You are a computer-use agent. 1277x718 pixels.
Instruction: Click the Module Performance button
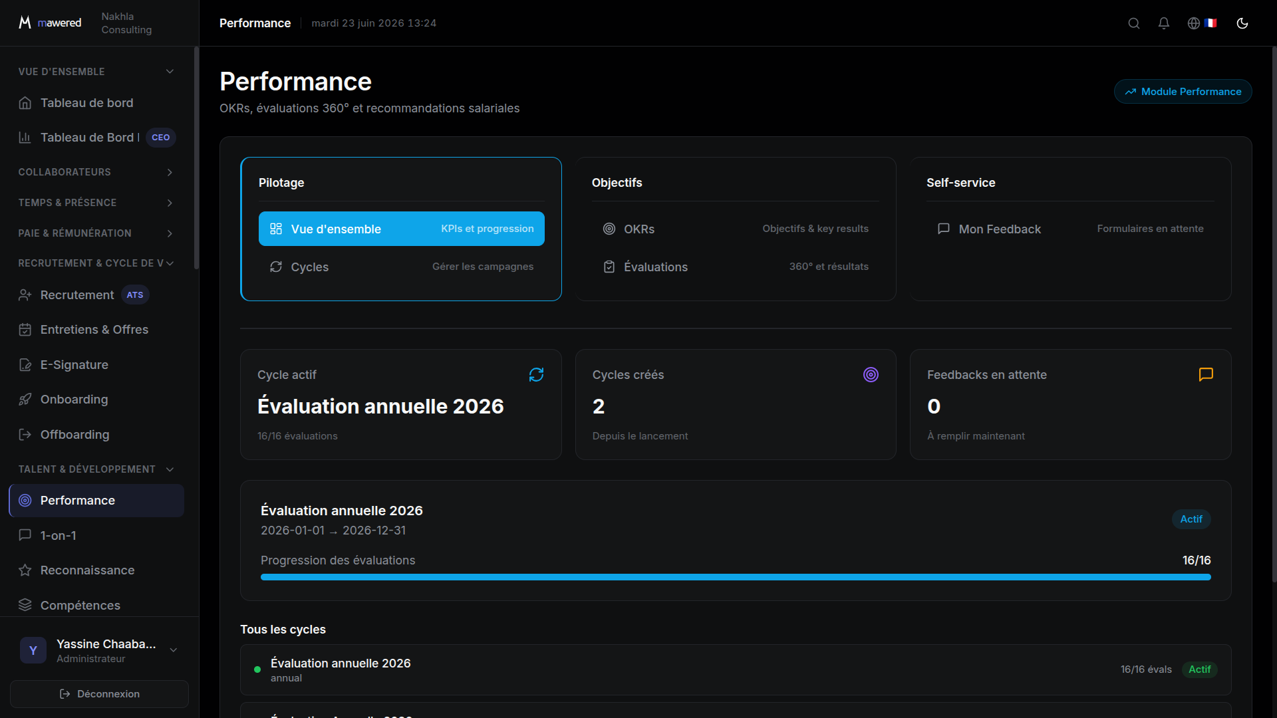[1183, 92]
